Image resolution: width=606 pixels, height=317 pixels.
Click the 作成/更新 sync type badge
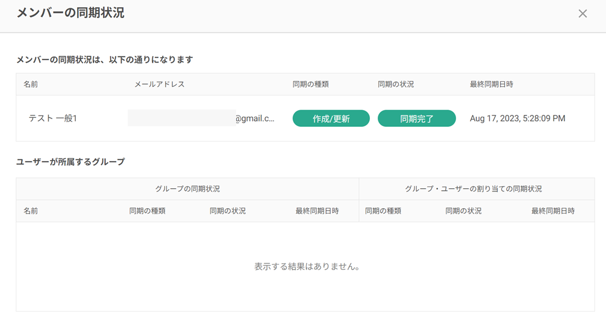coord(331,118)
